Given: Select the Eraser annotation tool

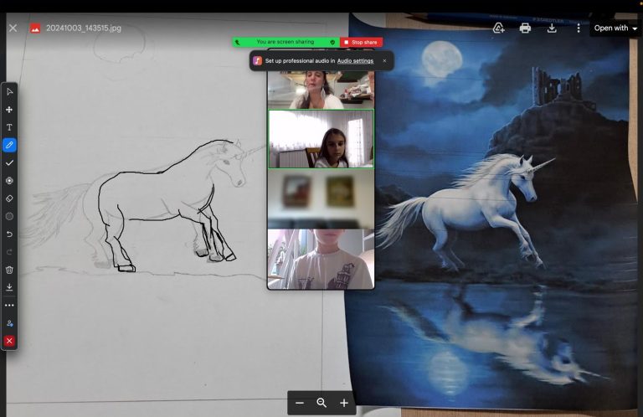Looking at the screenshot, I should [9, 198].
